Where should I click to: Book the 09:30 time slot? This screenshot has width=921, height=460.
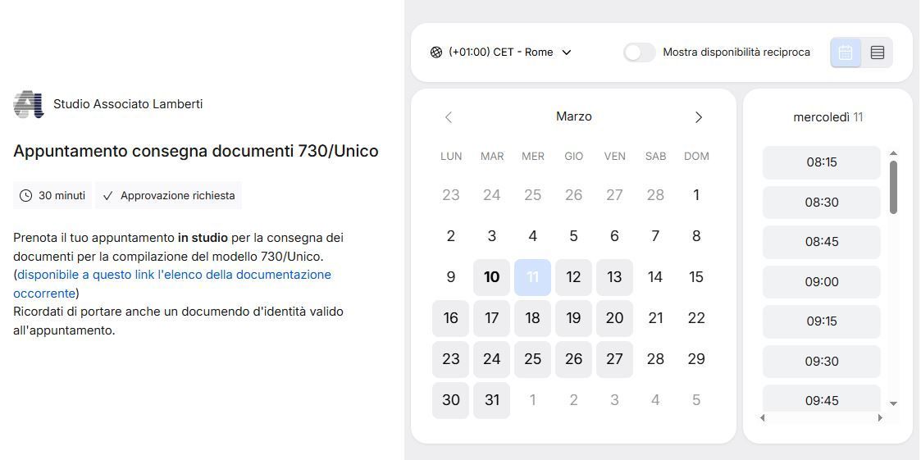(x=821, y=362)
